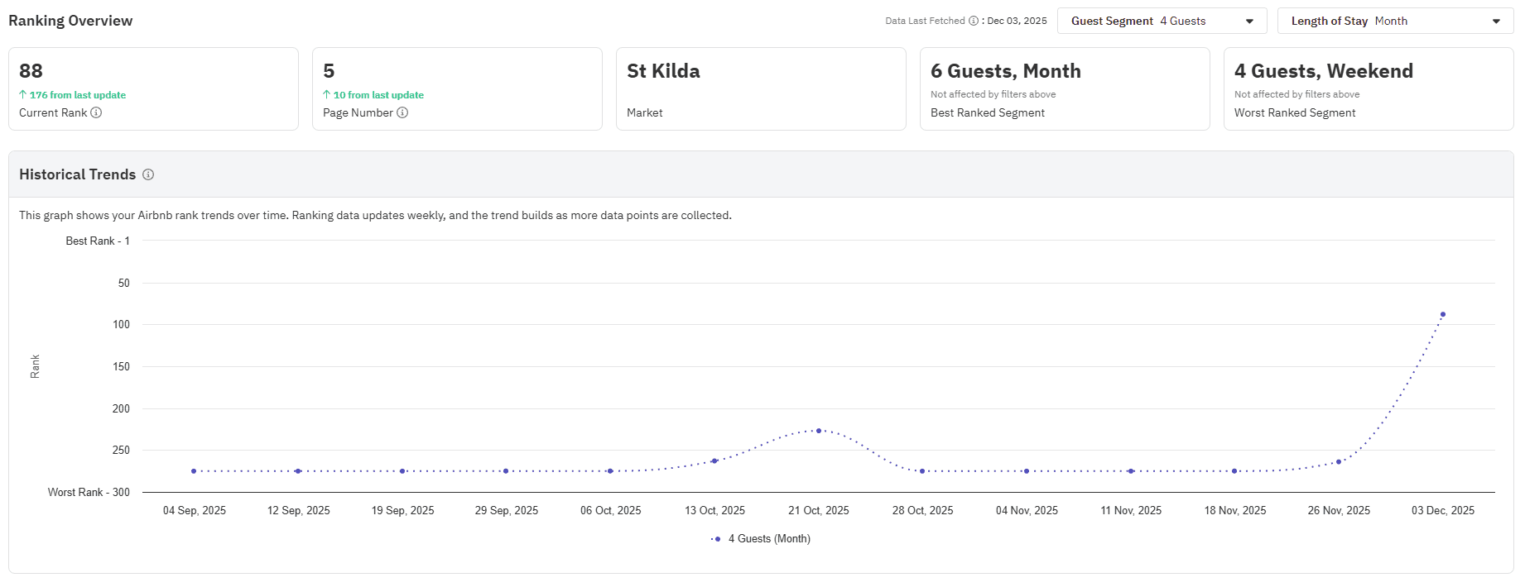This screenshot has height=587, width=1525.
Task: Click the 13 Oct, 2025 data point
Action: (714, 461)
